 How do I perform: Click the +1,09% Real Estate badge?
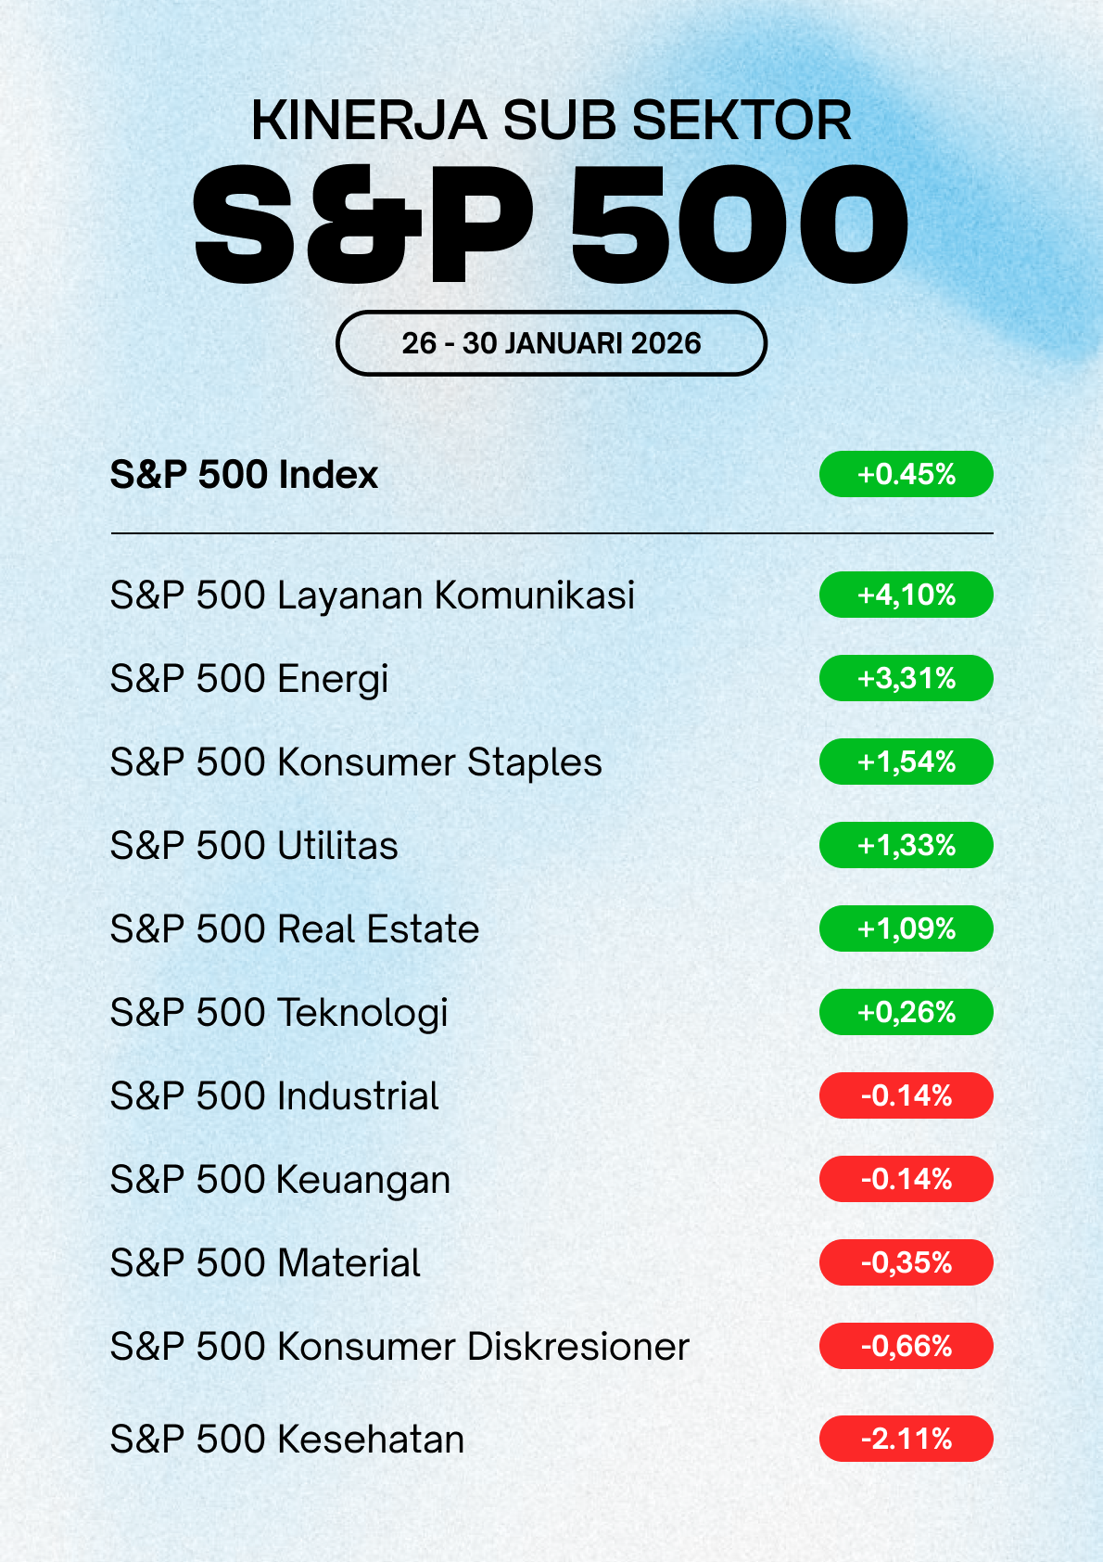click(906, 929)
